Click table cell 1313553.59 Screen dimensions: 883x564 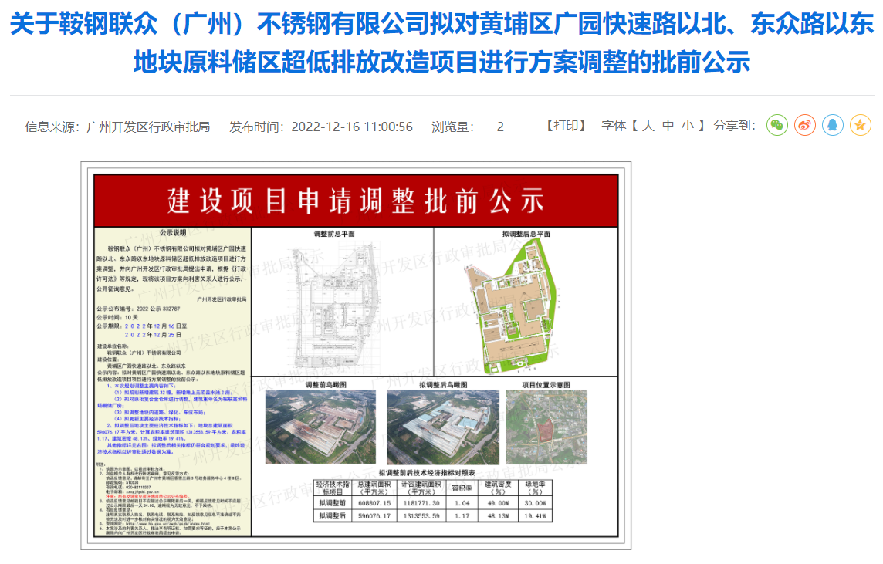(x=421, y=516)
